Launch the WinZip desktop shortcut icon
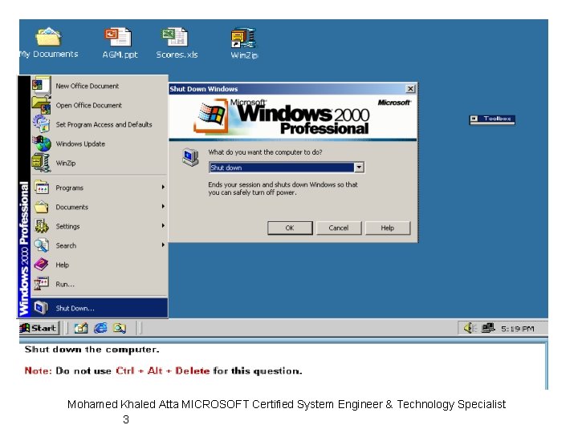Viewport: 578px width, 433px height. click(x=243, y=38)
